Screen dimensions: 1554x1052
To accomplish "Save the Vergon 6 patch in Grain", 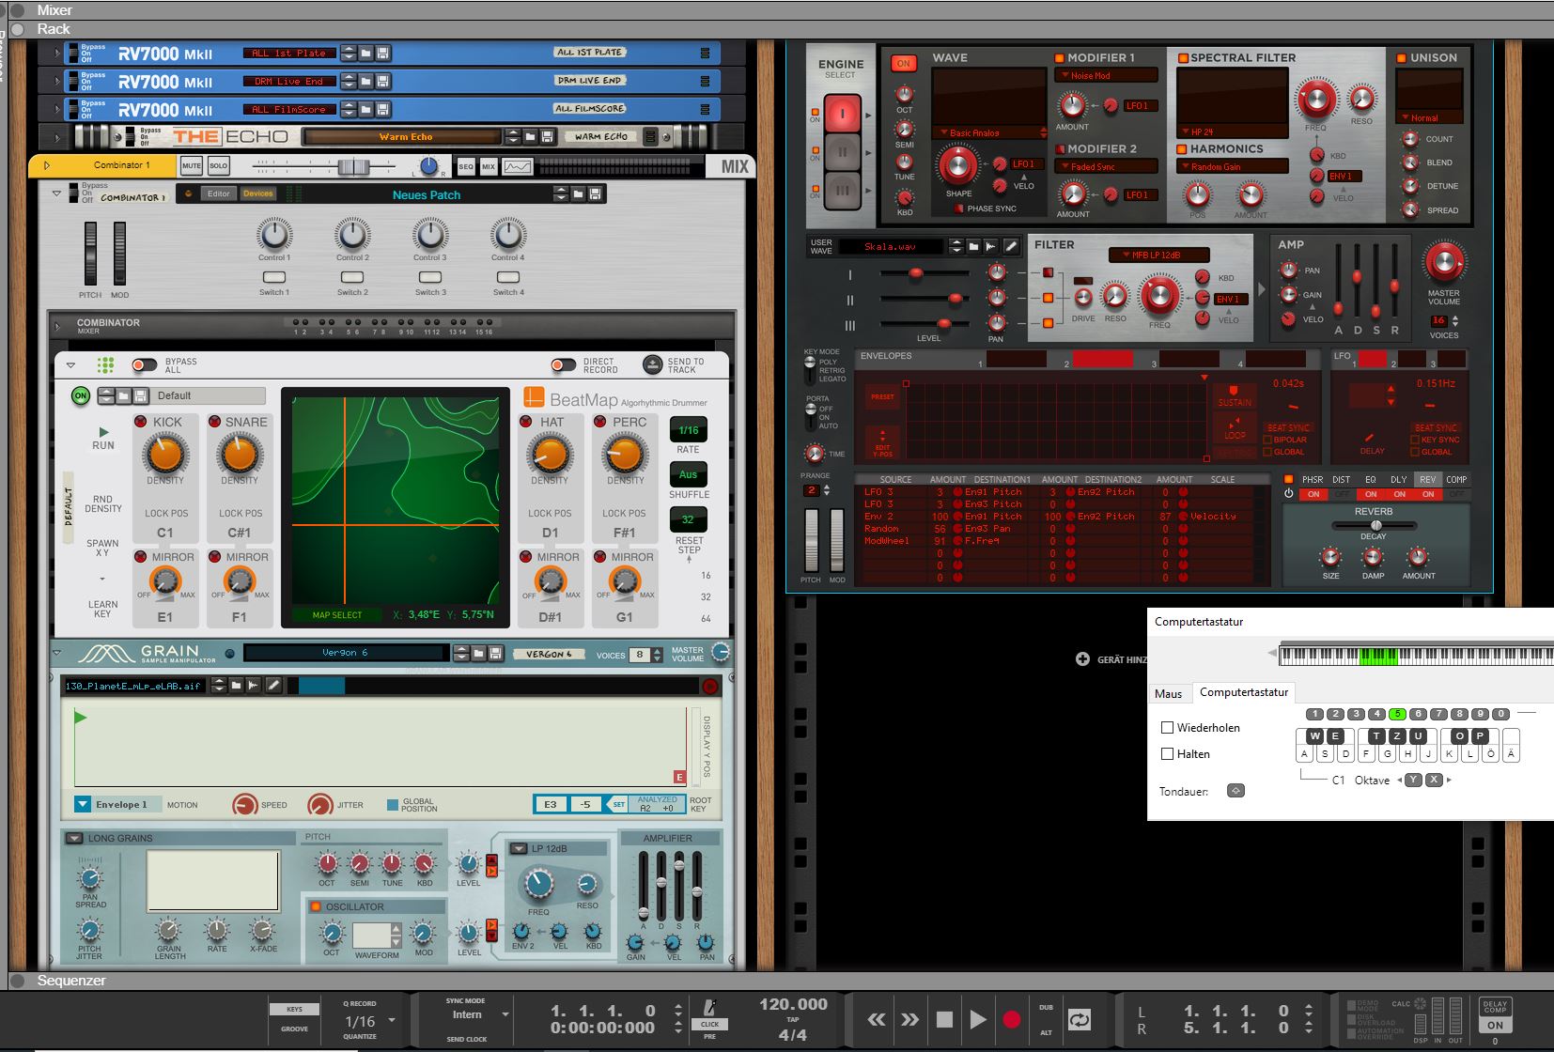I will pos(496,653).
